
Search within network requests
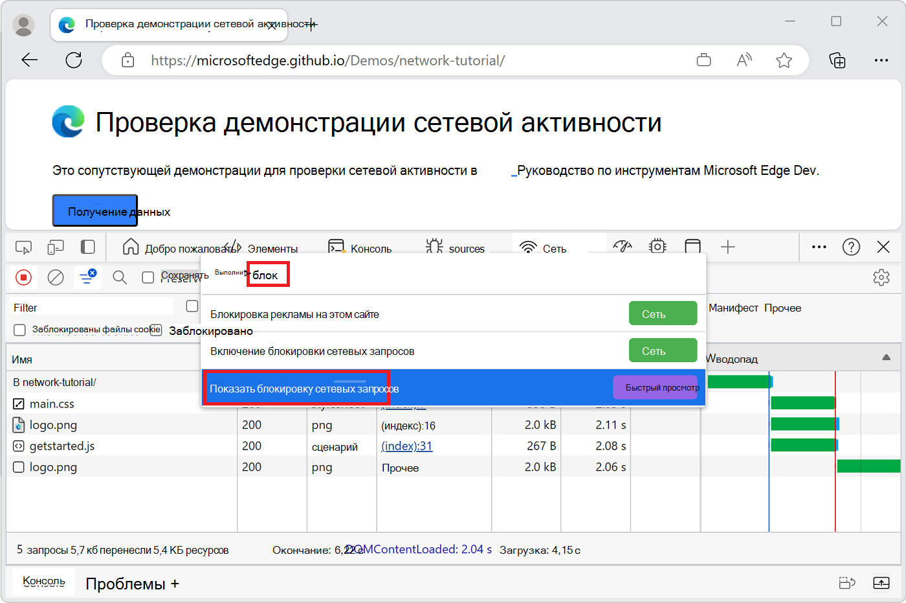click(x=119, y=277)
